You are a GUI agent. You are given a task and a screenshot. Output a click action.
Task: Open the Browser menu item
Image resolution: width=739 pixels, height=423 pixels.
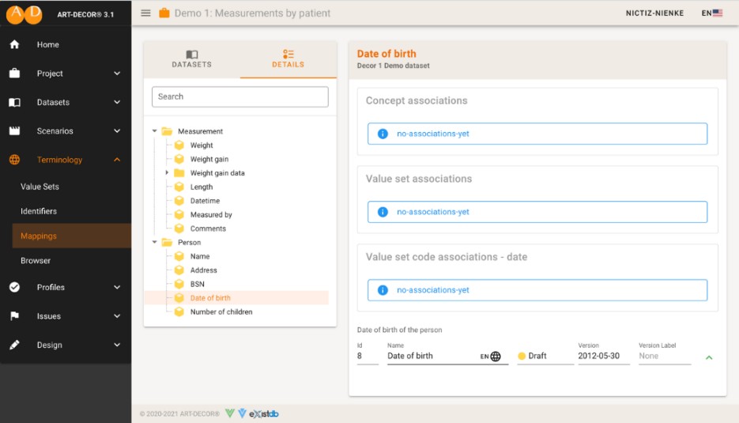pos(36,261)
